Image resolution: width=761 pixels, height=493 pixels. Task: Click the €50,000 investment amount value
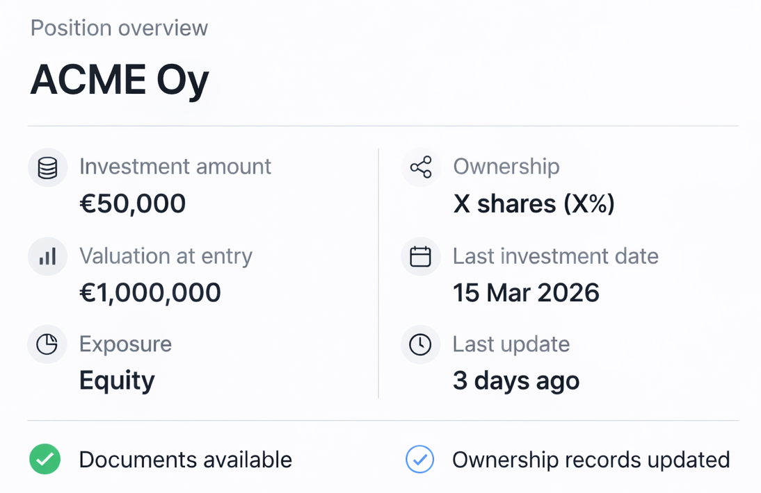pyautogui.click(x=132, y=204)
